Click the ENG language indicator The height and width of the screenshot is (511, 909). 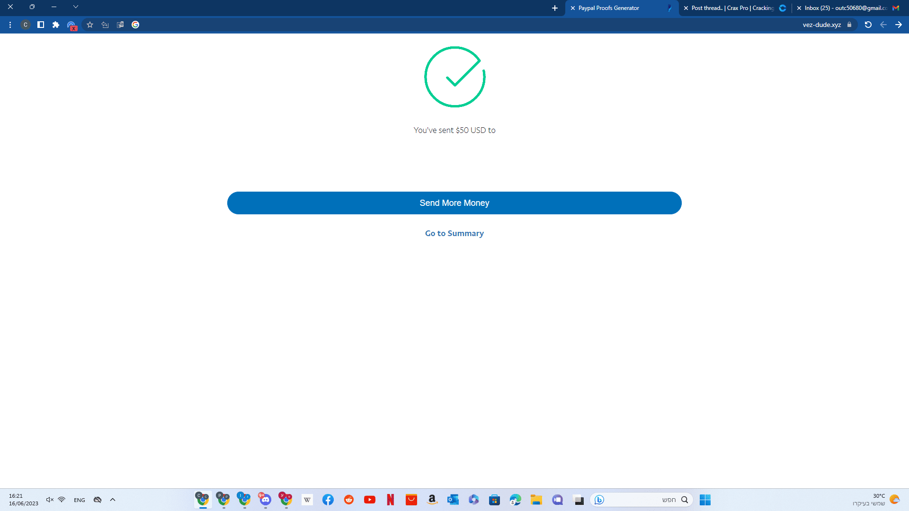[x=80, y=500]
